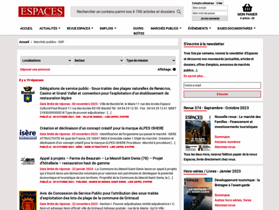The height and width of the screenshot is (210, 279).
Task: Click the Isère Attractivité publication details line
Action: point(87,147)
